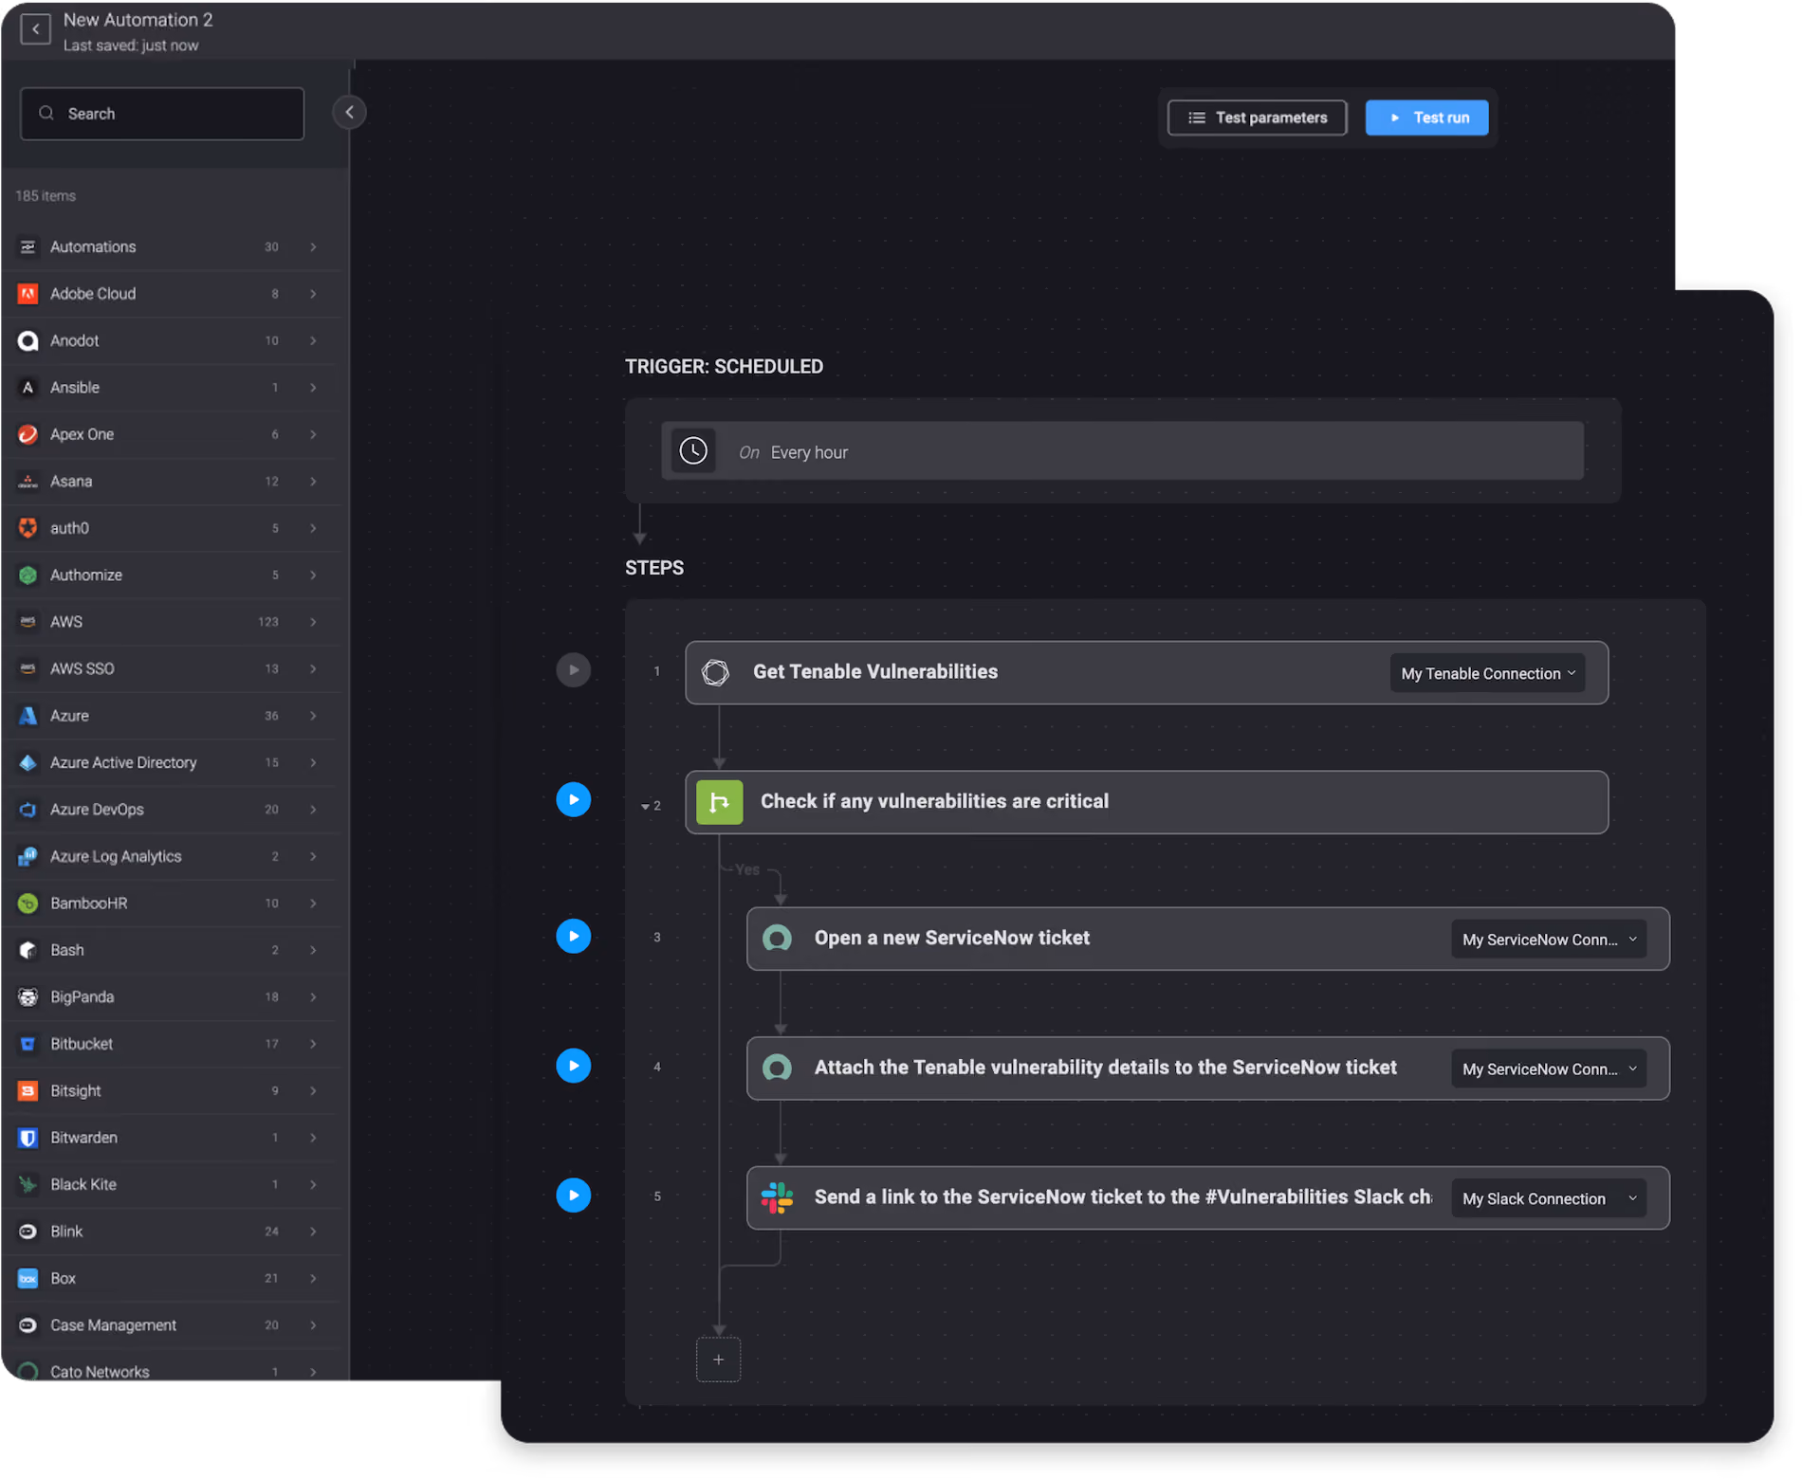Click Test parameters button
The height and width of the screenshot is (1479, 1802).
(x=1257, y=118)
